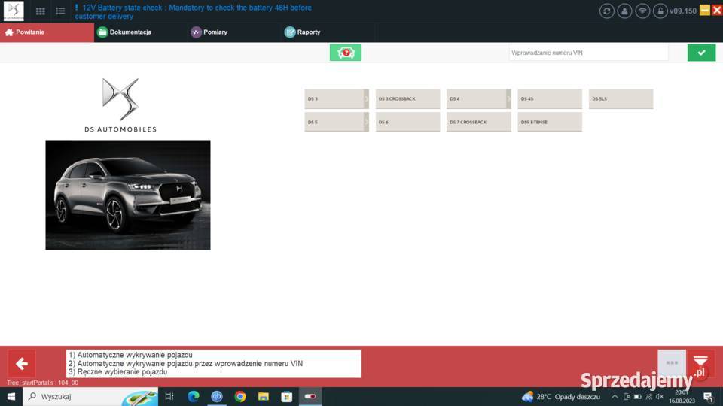Click the DS Automobiles logo in top-left corner
The height and width of the screenshot is (406, 723).
pyautogui.click(x=14, y=11)
